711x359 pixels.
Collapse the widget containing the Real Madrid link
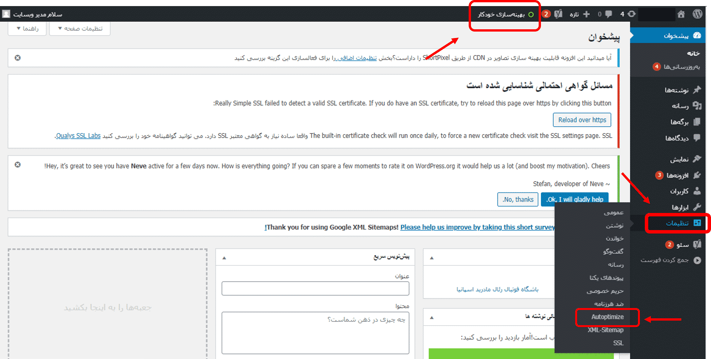(432, 258)
